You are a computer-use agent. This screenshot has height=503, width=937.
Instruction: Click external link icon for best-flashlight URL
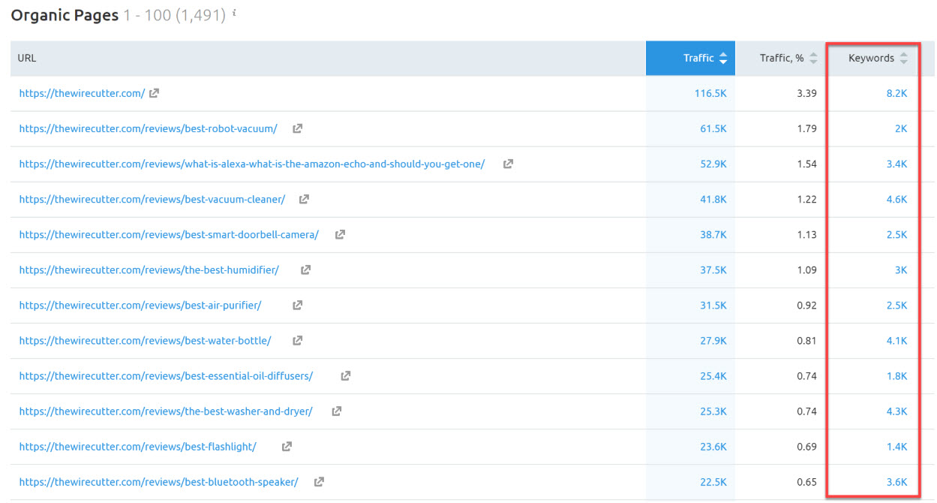(x=287, y=447)
